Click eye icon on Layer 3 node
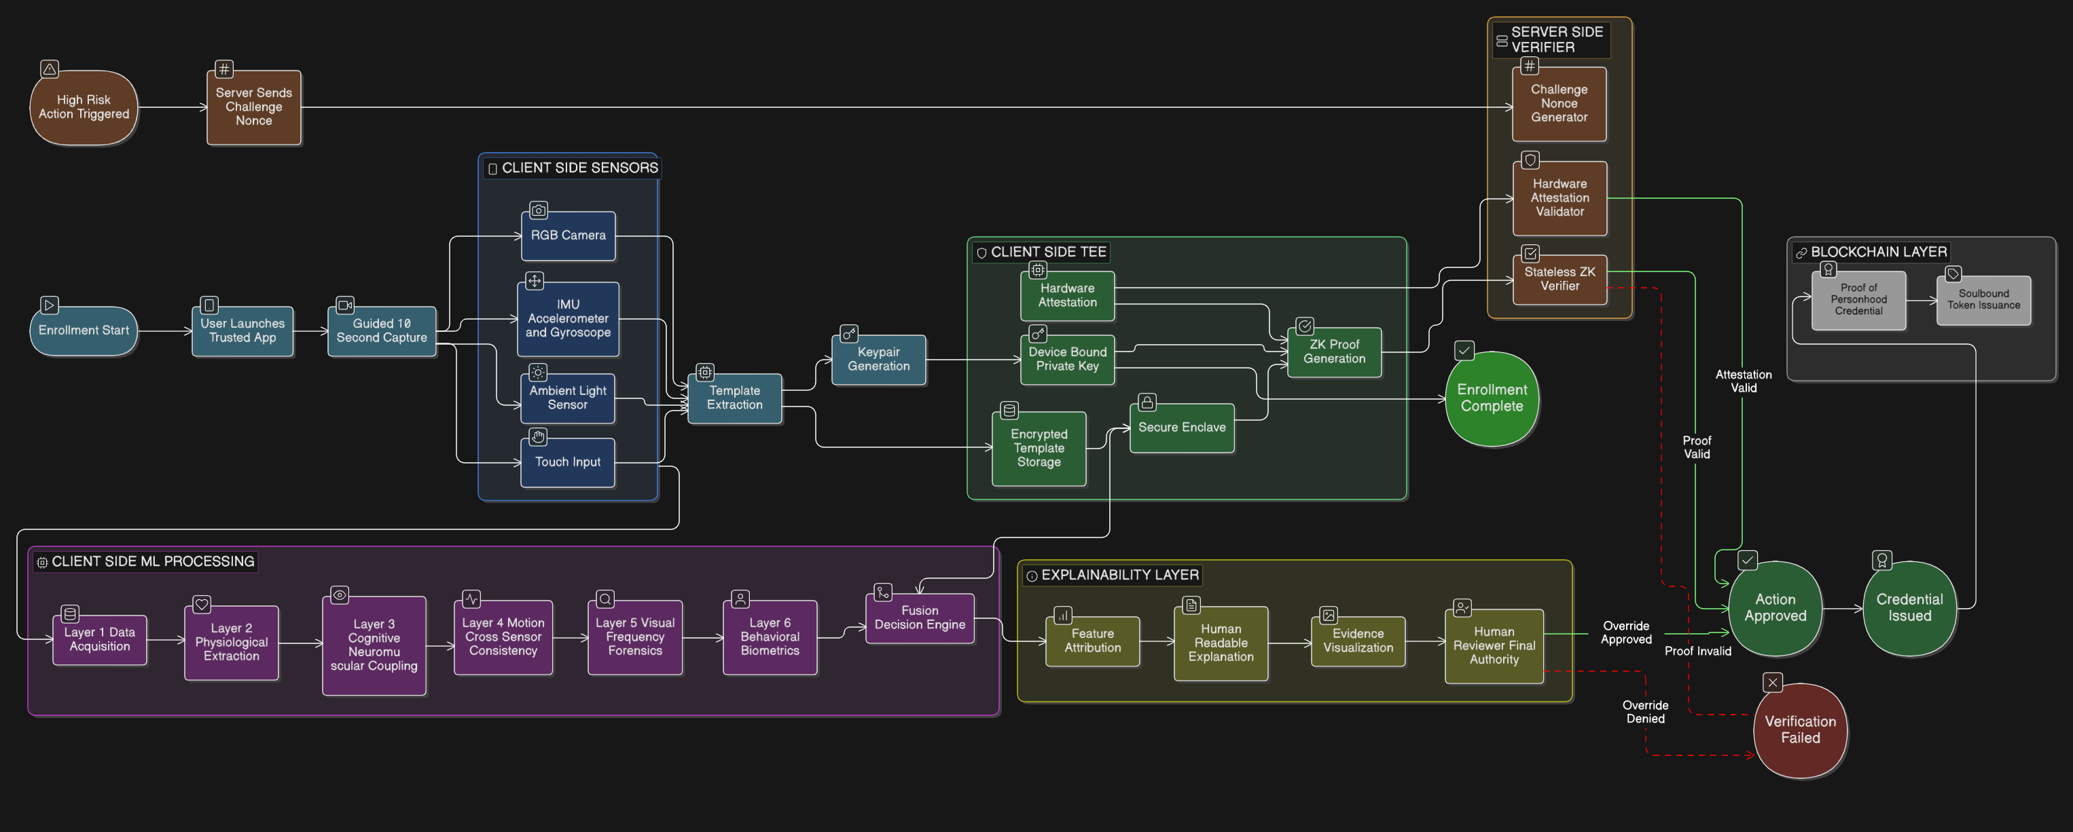This screenshot has height=832, width=2073. [340, 595]
